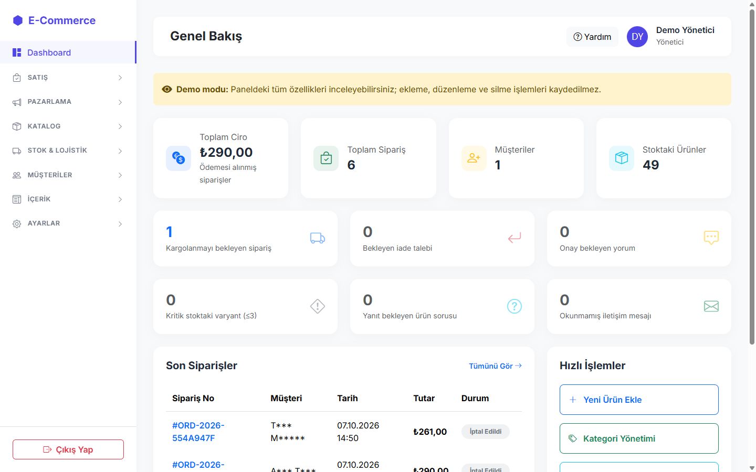Open the Yardım help button
Viewport: 756px width, 472px height.
[592, 37]
